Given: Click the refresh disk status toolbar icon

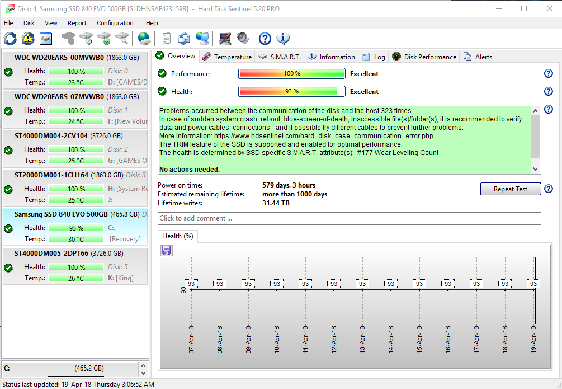Looking at the screenshot, I should point(10,39).
